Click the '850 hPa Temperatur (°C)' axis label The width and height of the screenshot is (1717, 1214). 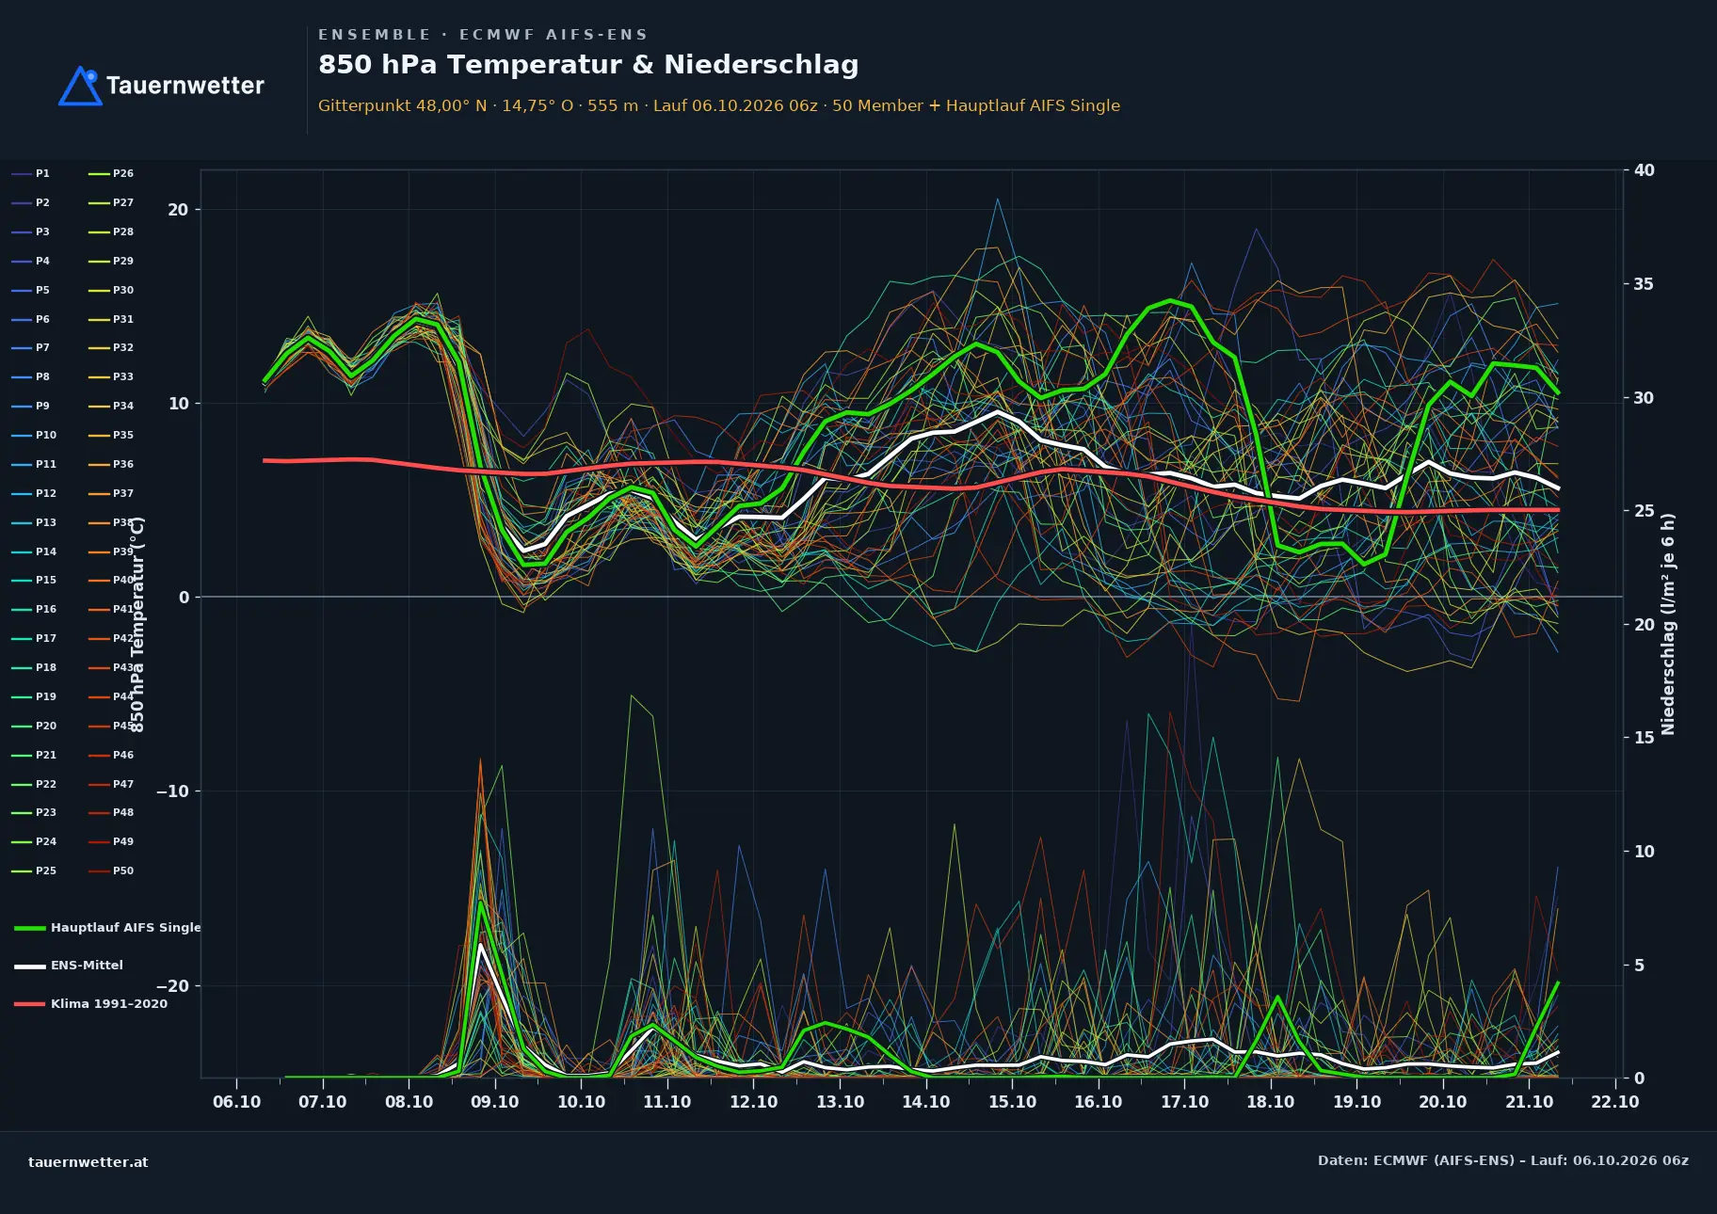137,625
